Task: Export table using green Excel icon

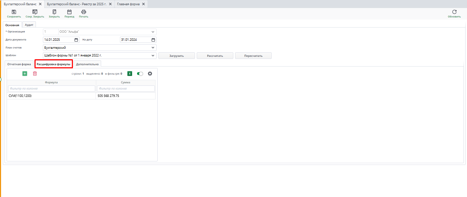Action: pyautogui.click(x=130, y=74)
